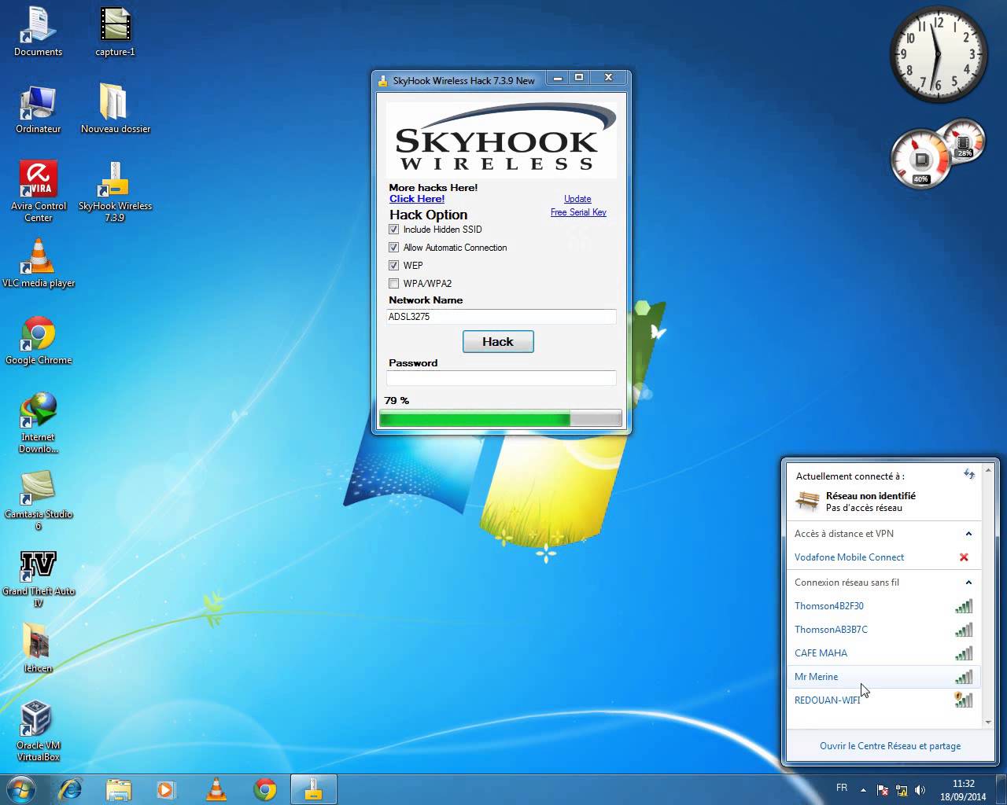
Task: Toggle Include Hidden SSID checkbox
Action: click(x=394, y=230)
